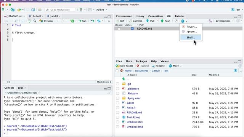Screen dimensions: 244x137
Task: Open the Addins dropdown
Action: click(101, 10)
